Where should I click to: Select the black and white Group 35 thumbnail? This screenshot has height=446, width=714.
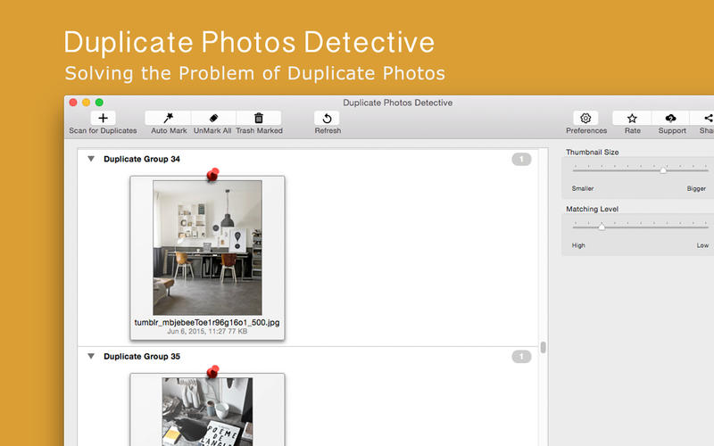207,412
